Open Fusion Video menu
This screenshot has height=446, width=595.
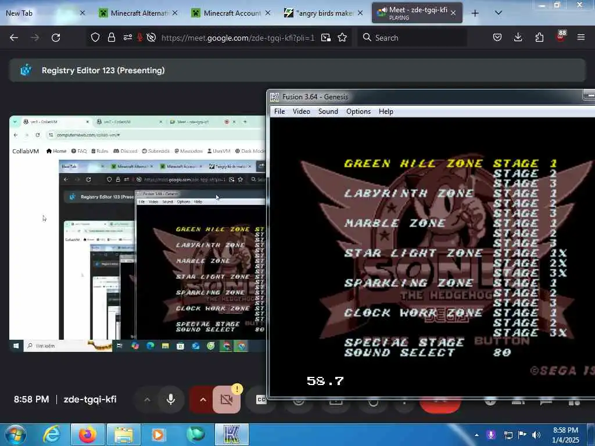pos(302,111)
